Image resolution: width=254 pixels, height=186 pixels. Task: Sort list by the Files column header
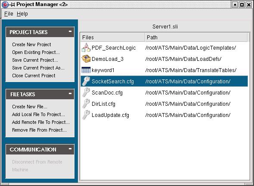tap(113, 38)
